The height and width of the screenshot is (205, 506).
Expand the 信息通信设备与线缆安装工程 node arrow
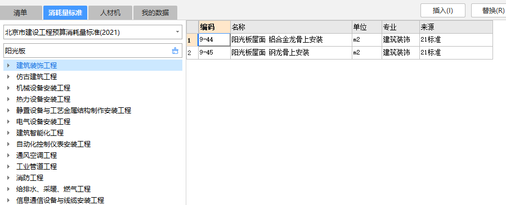click(8, 201)
